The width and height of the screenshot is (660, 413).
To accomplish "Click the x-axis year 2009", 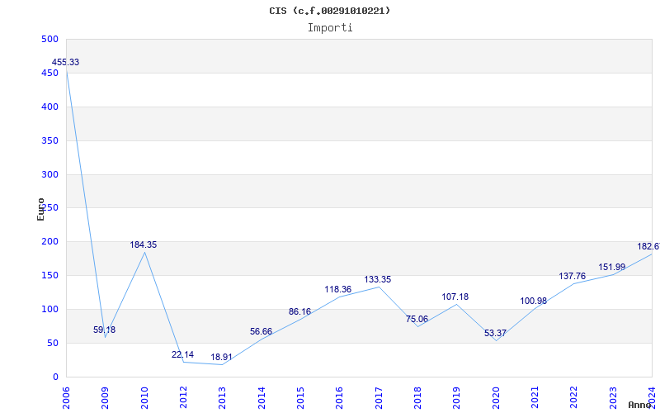I will click(x=106, y=398).
